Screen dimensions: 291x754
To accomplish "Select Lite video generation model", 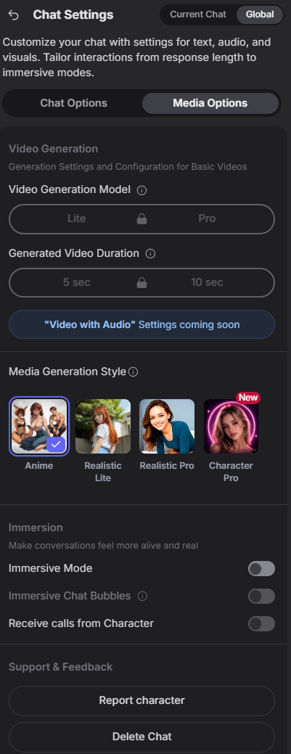I will click(76, 218).
